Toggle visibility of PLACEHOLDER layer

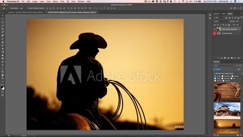click(x=215, y=33)
